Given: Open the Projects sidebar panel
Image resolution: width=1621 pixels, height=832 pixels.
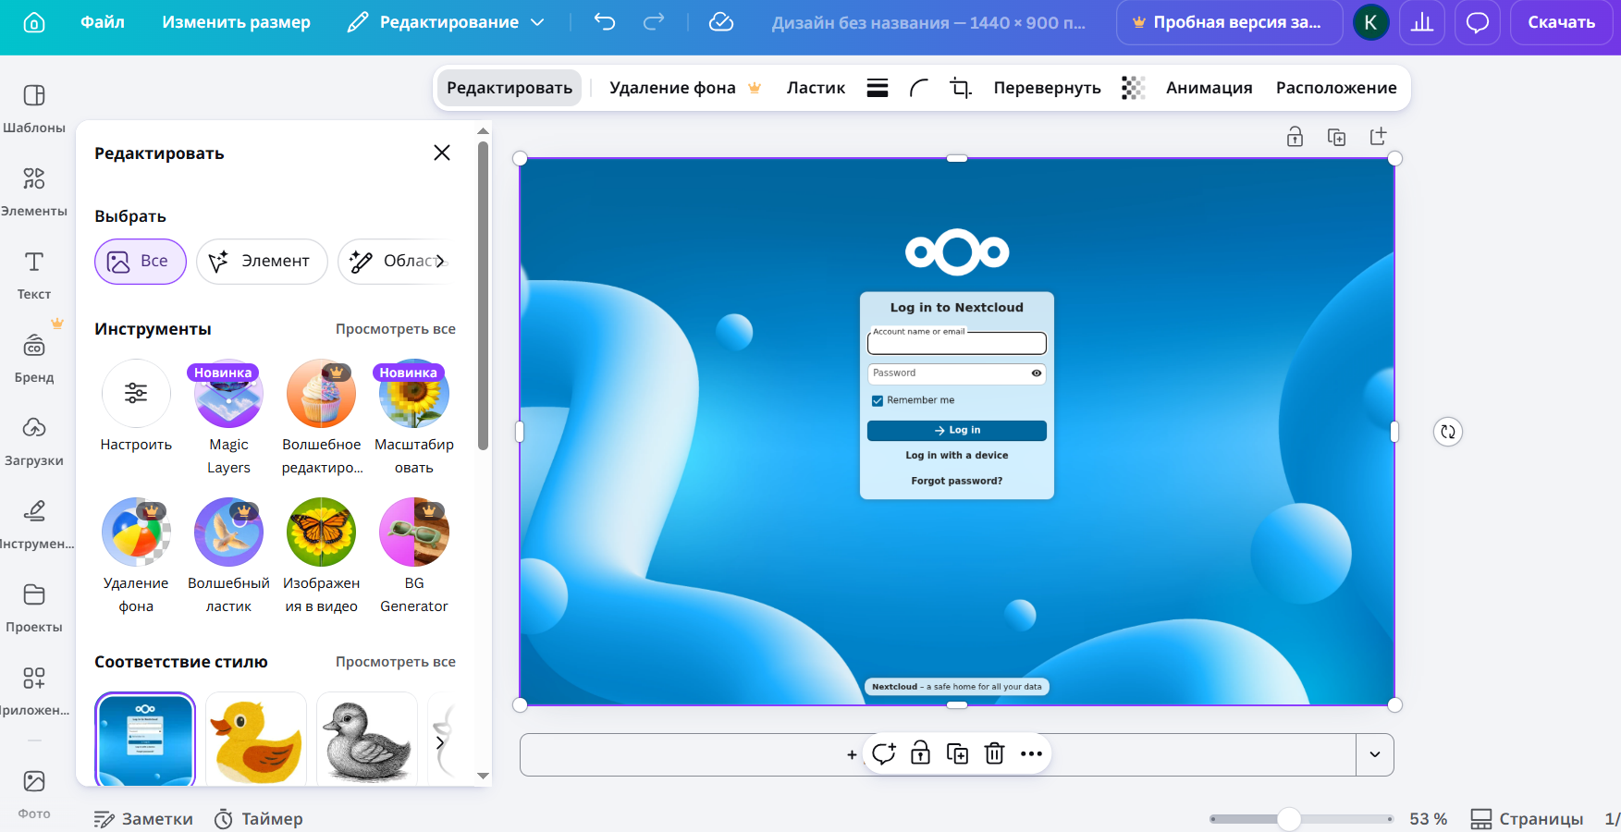Looking at the screenshot, I should (x=34, y=607).
